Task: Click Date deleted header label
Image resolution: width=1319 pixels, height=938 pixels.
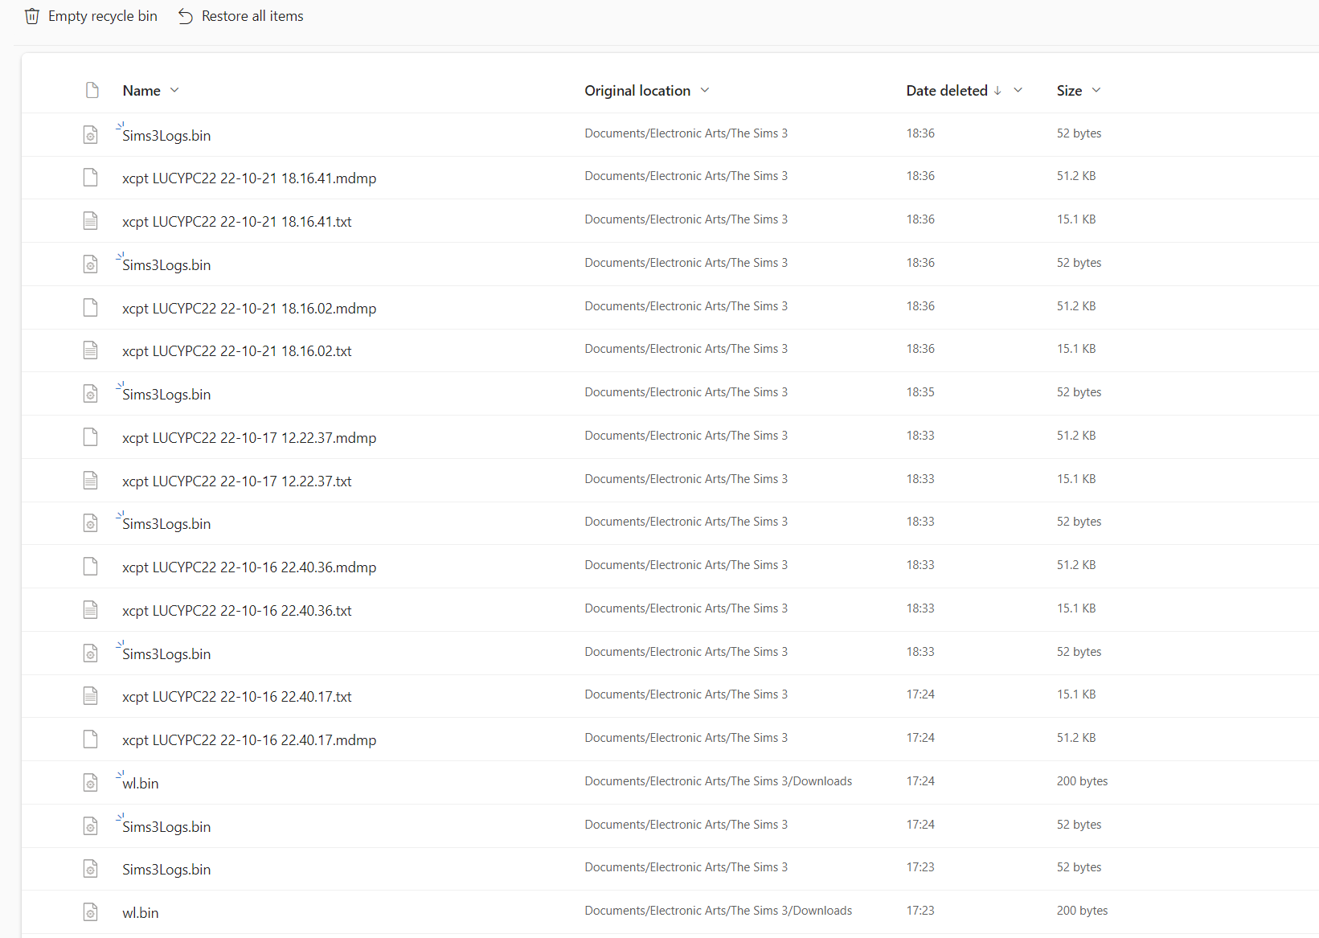Action: coord(947,91)
